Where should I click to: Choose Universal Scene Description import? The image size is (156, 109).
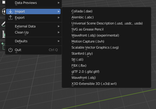(107, 23)
